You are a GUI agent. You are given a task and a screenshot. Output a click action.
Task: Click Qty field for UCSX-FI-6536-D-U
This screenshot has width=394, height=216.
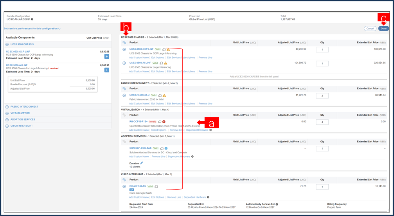click(x=322, y=96)
